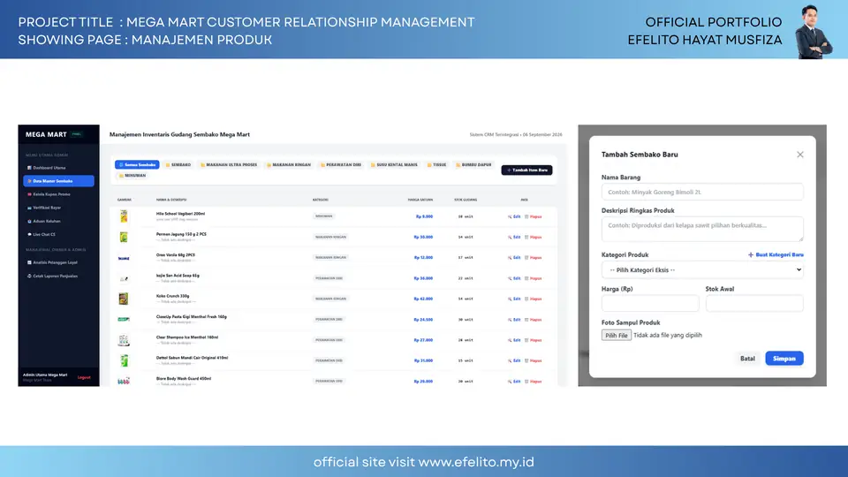Select the PERAWATAN DIRI category tab
The image size is (848, 477).
pos(341,165)
